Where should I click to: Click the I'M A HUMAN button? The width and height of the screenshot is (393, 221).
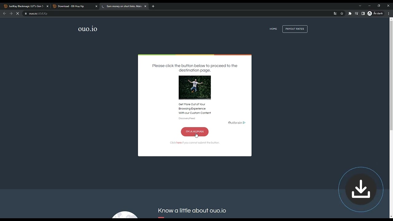[195, 132]
